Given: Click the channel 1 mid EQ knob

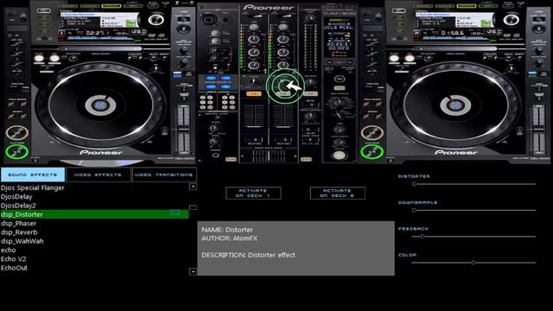Looking at the screenshot, I should tap(254, 53).
